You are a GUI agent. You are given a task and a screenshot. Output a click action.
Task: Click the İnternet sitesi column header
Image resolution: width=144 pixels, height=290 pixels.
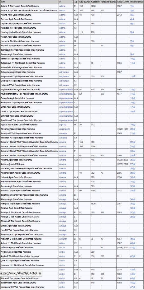click(x=137, y=2)
